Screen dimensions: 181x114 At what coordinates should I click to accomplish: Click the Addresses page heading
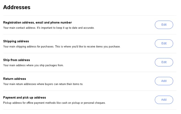click(x=17, y=7)
